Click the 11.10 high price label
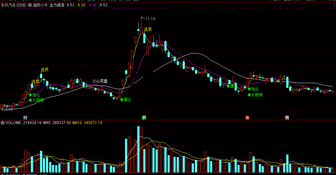The image size is (336, 175). 150,19
